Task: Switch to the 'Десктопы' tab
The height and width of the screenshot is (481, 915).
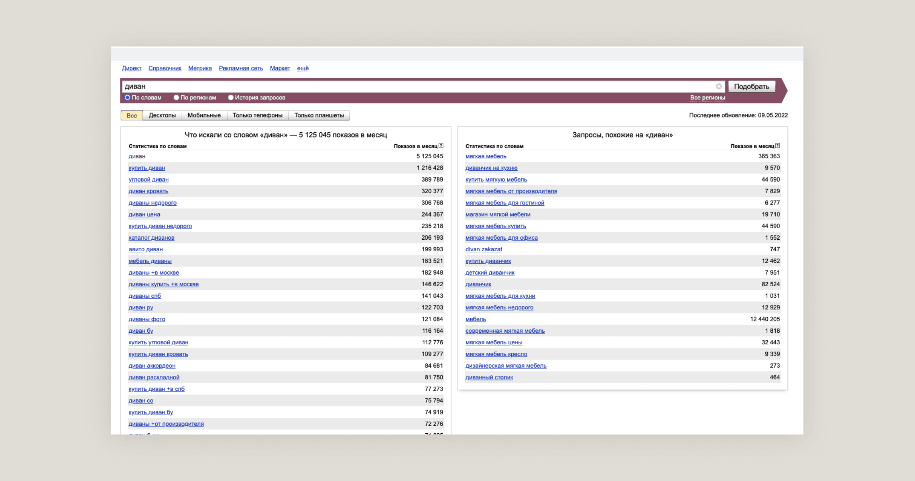Action: [162, 115]
